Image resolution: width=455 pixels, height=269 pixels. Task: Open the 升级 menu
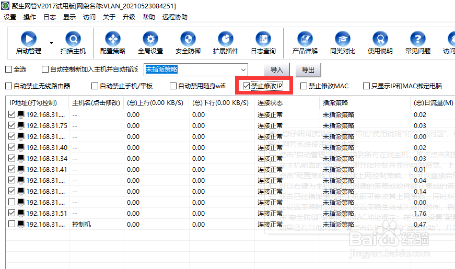tap(129, 17)
